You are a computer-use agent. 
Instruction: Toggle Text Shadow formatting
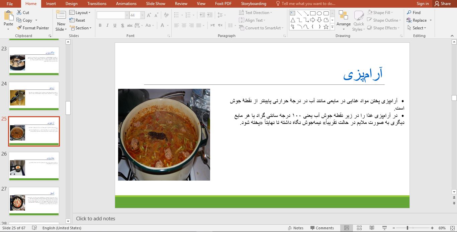tap(122, 25)
